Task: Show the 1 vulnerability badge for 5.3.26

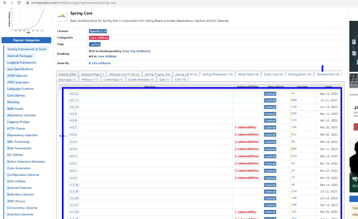Action: tap(246, 212)
